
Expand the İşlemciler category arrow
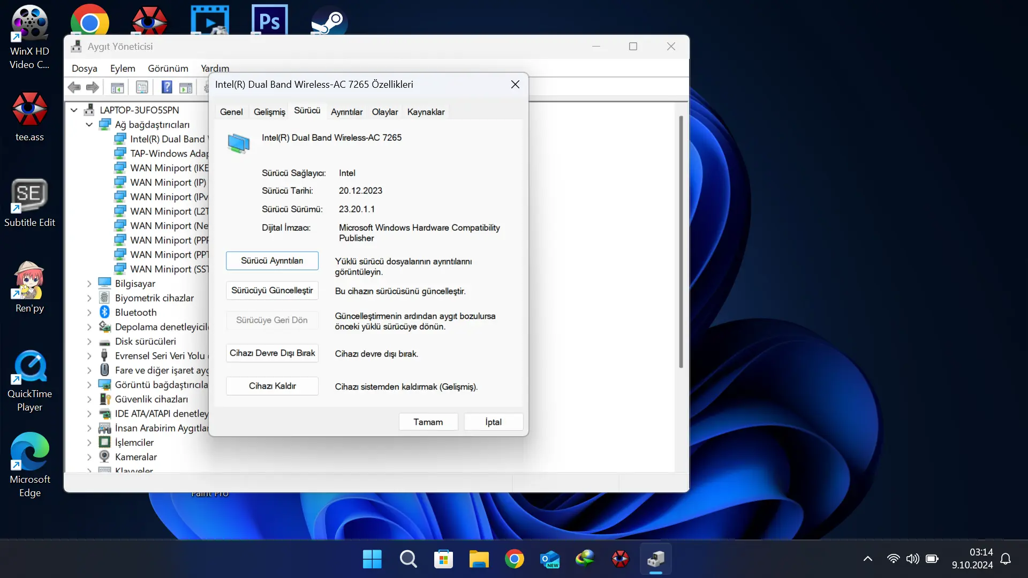tap(89, 443)
